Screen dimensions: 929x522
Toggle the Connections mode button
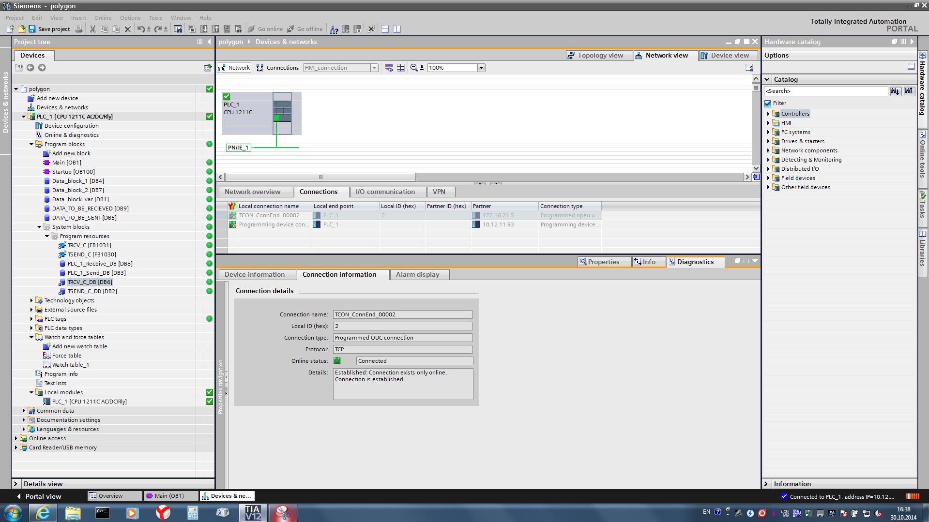[277, 68]
